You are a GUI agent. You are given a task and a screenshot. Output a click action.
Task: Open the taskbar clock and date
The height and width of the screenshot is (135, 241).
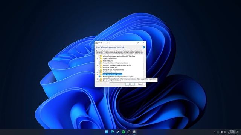(232, 132)
